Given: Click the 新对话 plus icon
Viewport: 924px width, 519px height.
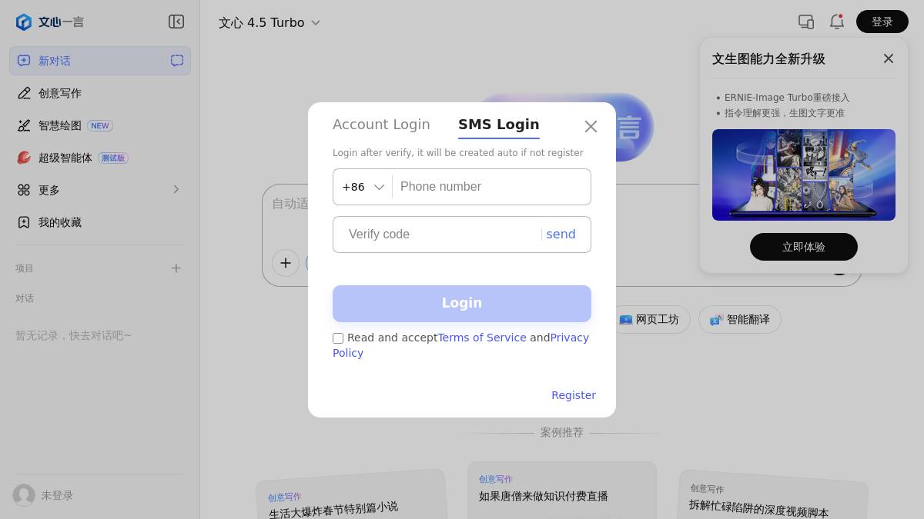Looking at the screenshot, I should pyautogui.click(x=24, y=61).
